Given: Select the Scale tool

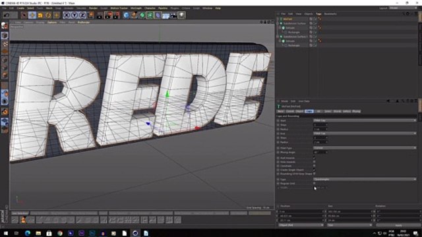Looking at the screenshot, I should point(40,15).
